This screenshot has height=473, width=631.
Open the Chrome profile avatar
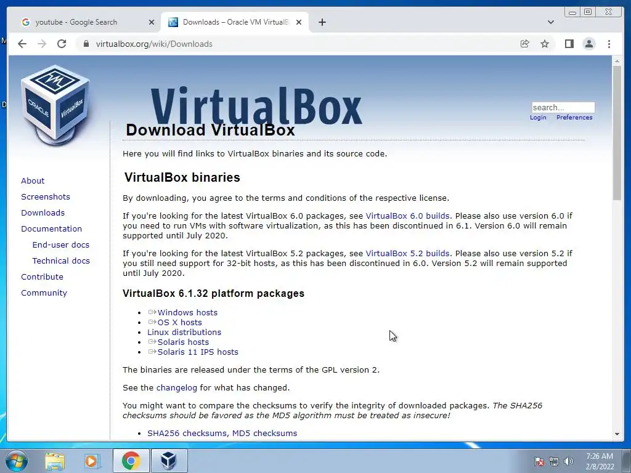tap(588, 44)
